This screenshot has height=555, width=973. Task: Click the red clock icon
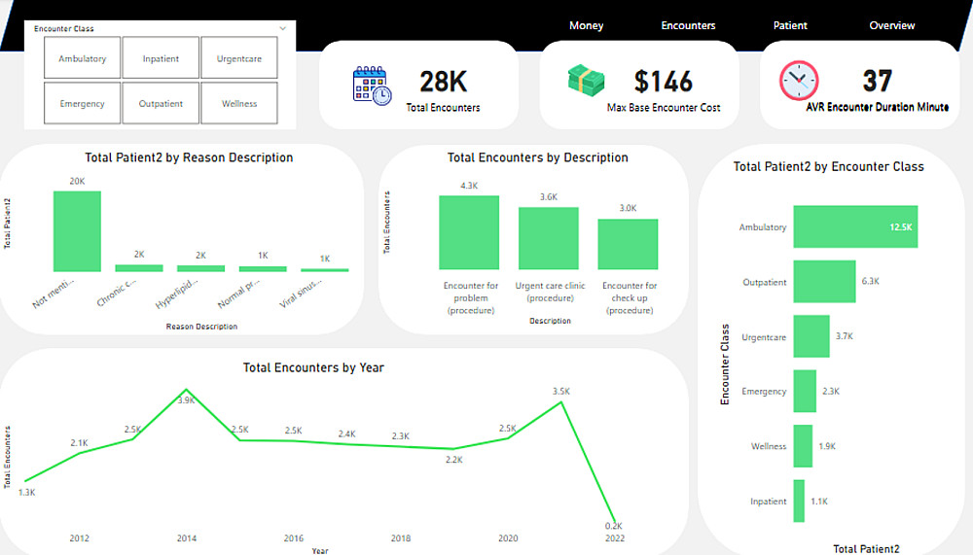(x=799, y=81)
